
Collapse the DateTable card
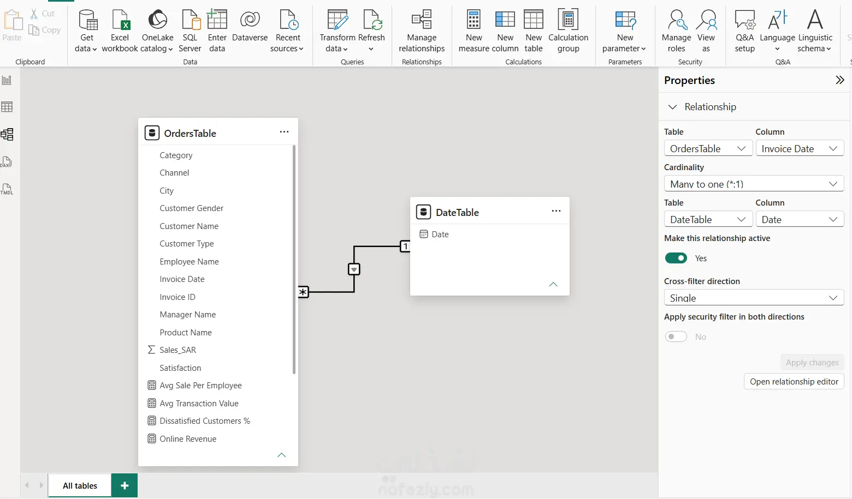[553, 284]
